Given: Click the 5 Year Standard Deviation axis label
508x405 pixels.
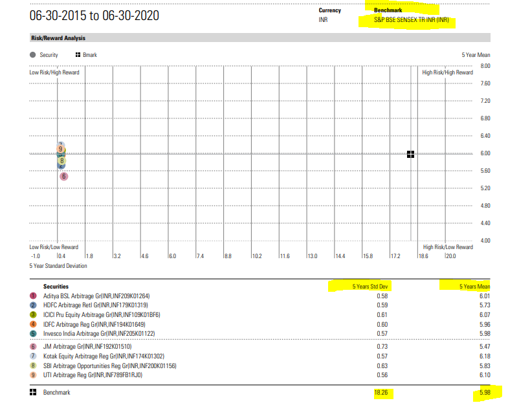Looking at the screenshot, I should click(x=58, y=266).
